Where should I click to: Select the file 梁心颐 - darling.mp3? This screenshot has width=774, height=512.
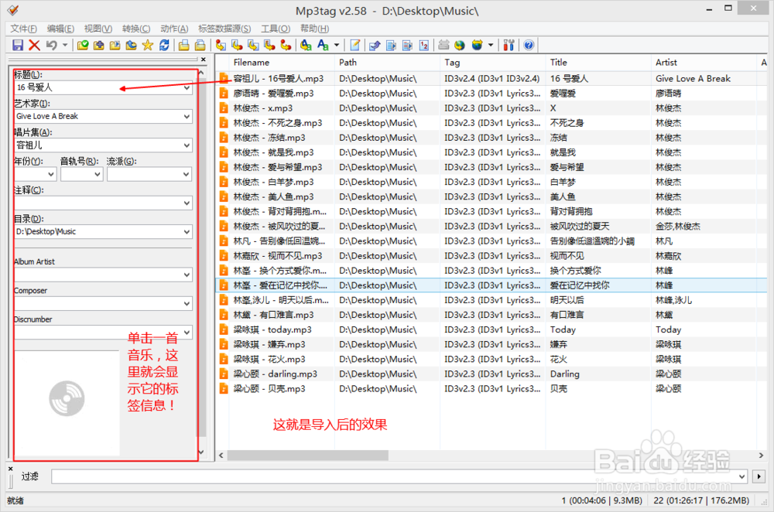[276, 374]
